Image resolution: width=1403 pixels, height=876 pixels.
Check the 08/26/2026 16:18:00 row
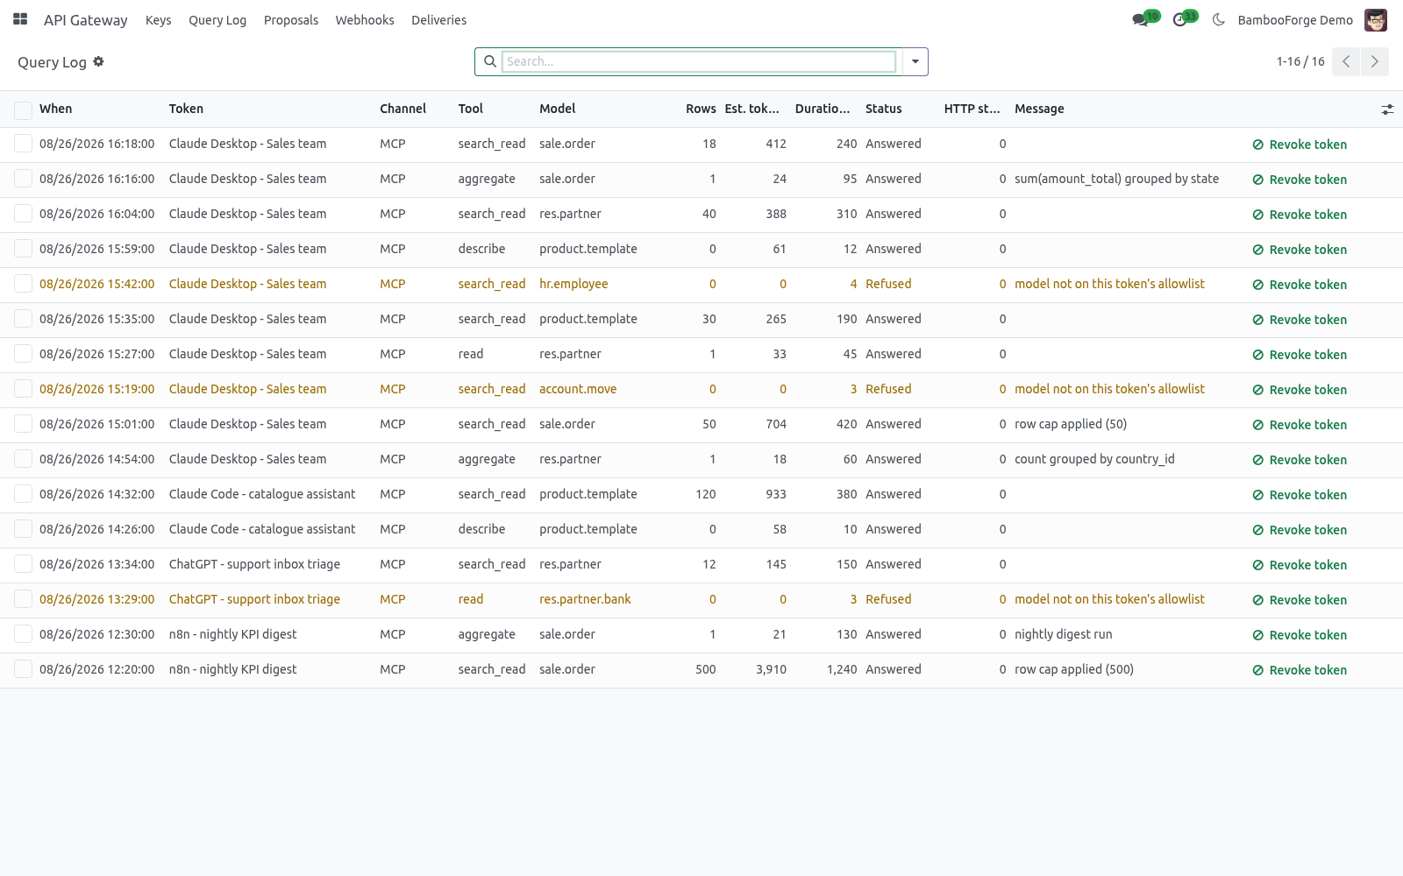24,144
